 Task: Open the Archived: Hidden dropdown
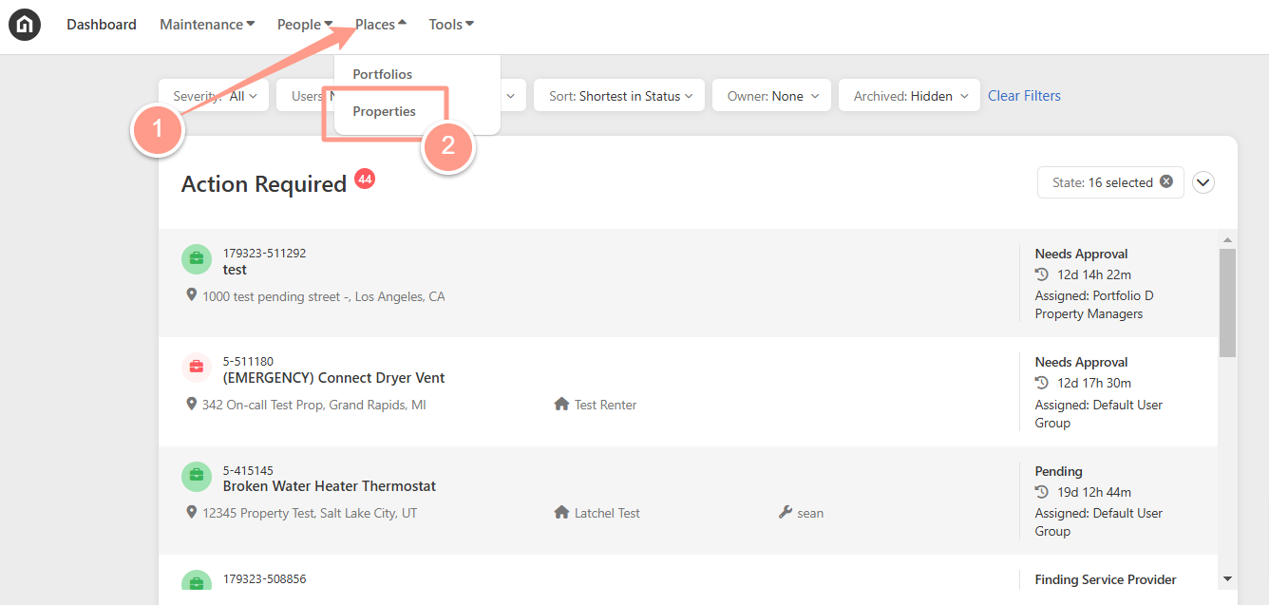(910, 96)
